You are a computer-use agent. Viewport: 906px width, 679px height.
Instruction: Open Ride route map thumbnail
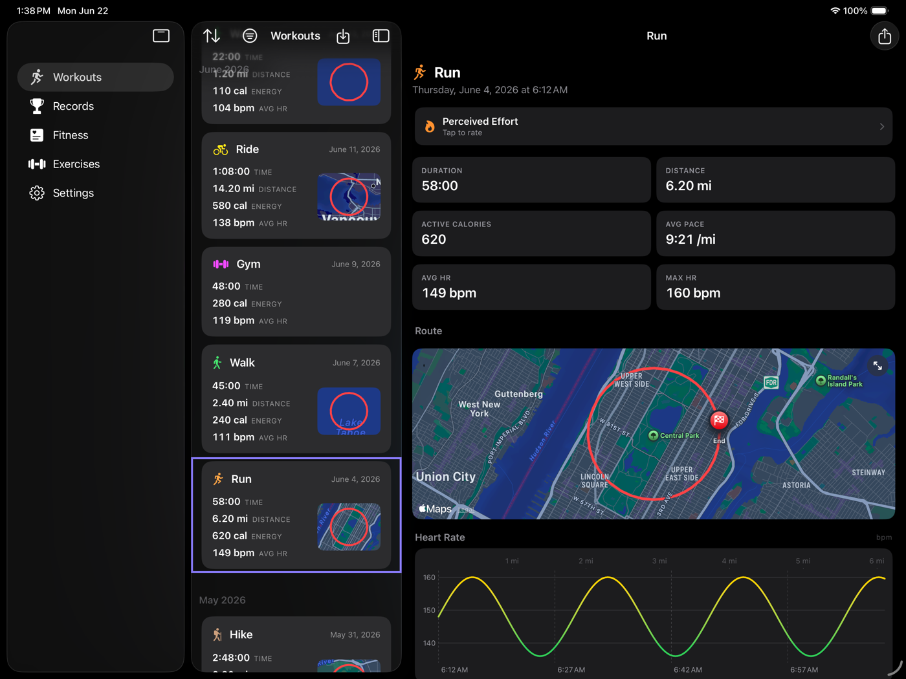pyautogui.click(x=349, y=197)
